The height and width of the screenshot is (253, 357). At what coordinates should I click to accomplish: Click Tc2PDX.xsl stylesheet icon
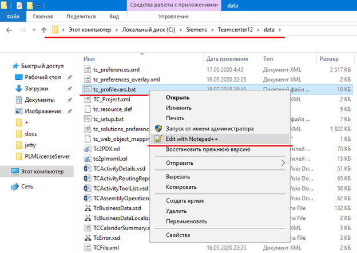click(x=88, y=149)
